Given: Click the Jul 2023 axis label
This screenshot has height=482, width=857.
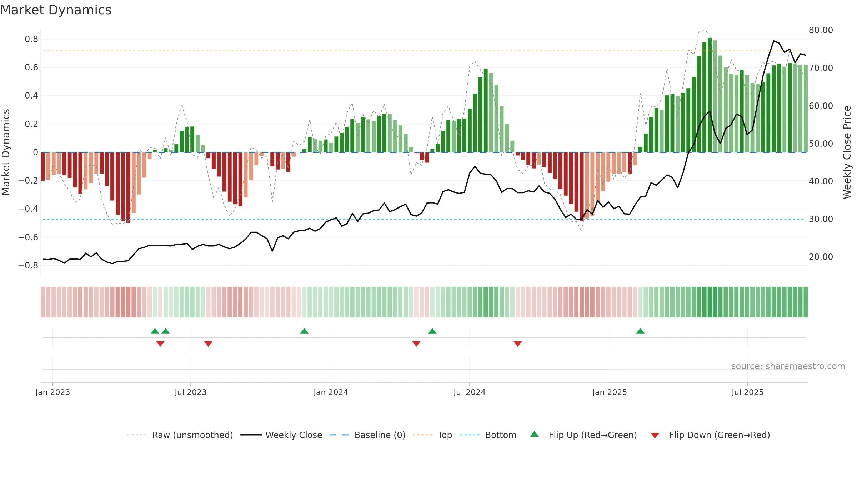Looking at the screenshot, I should point(191,392).
